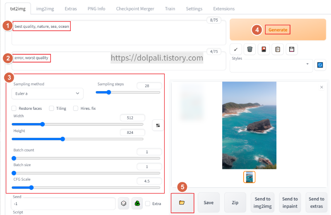Click Send to img2img button

262,203
